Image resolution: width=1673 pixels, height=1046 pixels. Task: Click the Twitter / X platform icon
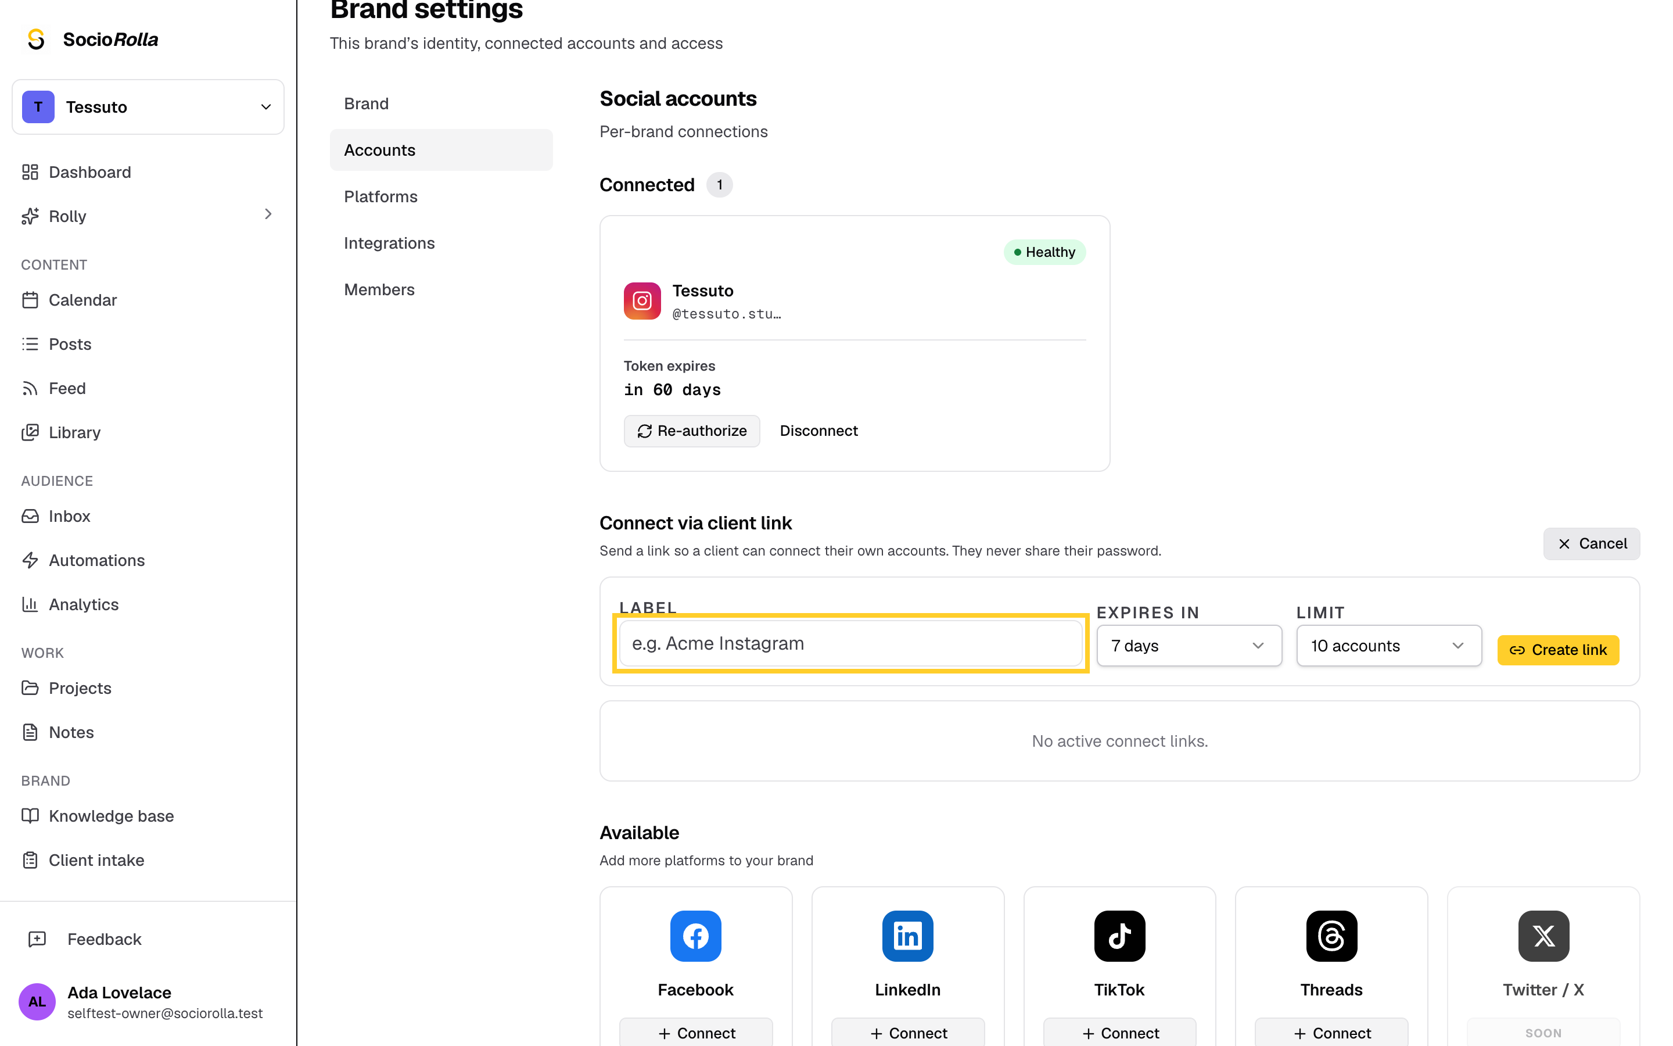click(1543, 936)
